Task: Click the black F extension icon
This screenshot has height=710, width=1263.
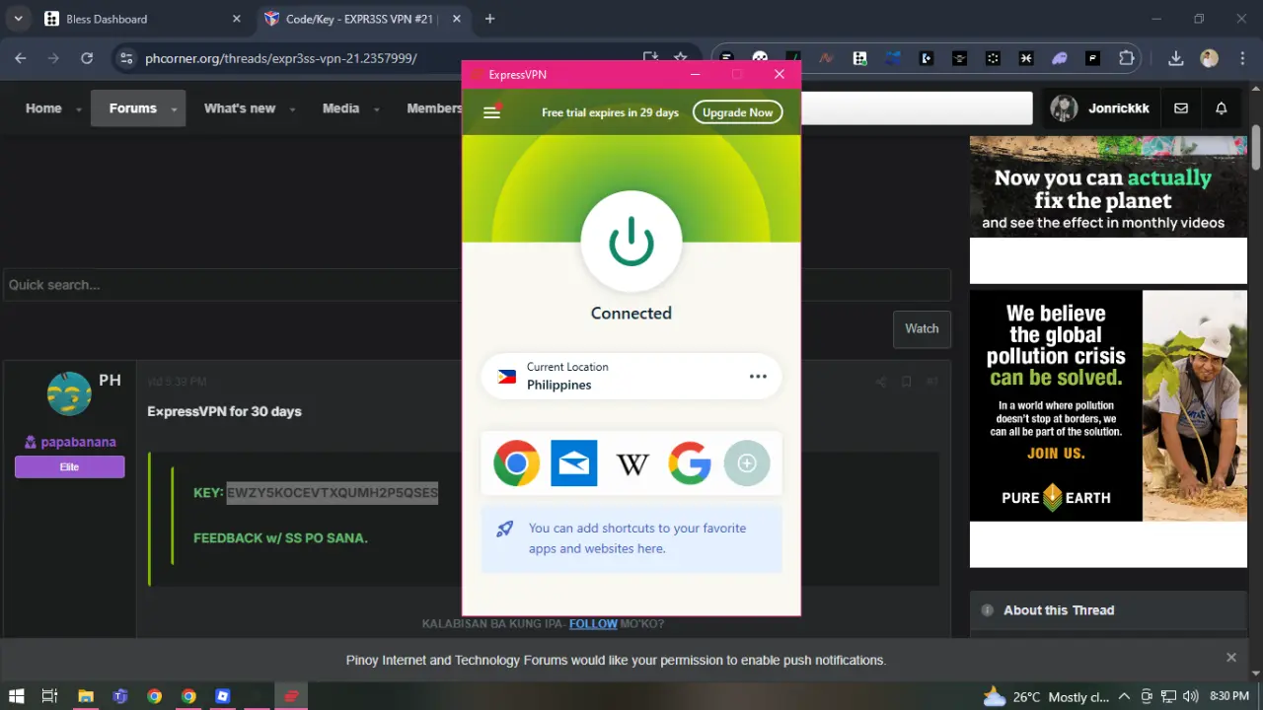Action: coord(1093,58)
